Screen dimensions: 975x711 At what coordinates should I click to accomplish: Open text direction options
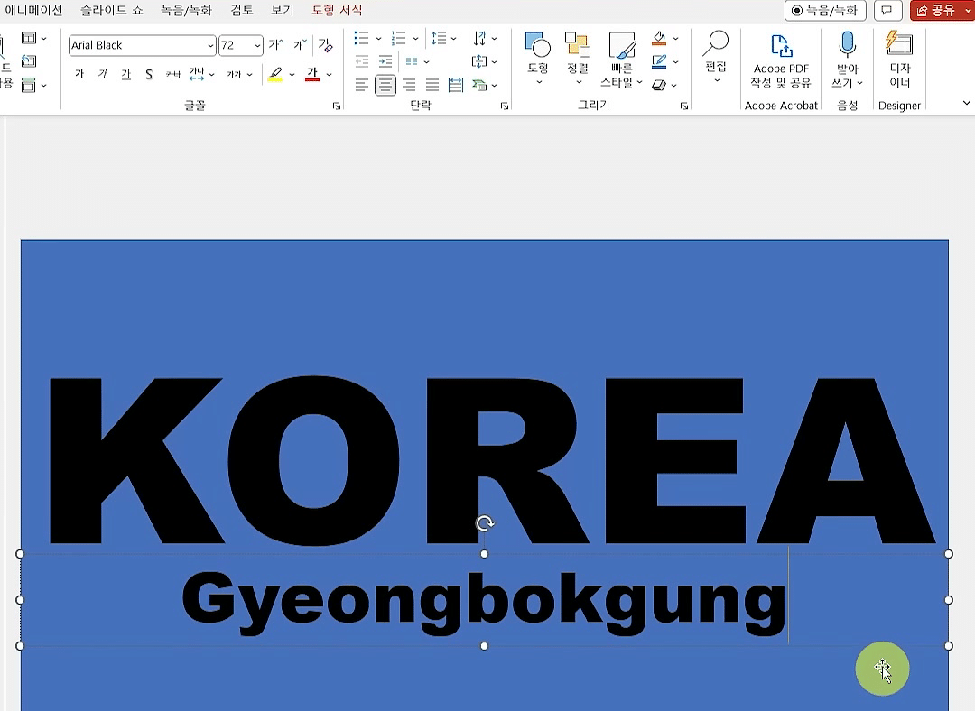tap(485, 39)
